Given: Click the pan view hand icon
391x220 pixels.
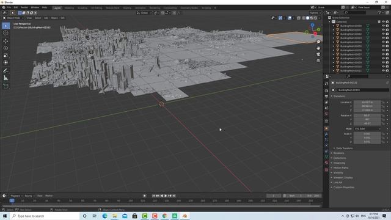Looking at the screenshot, I should point(318,48).
